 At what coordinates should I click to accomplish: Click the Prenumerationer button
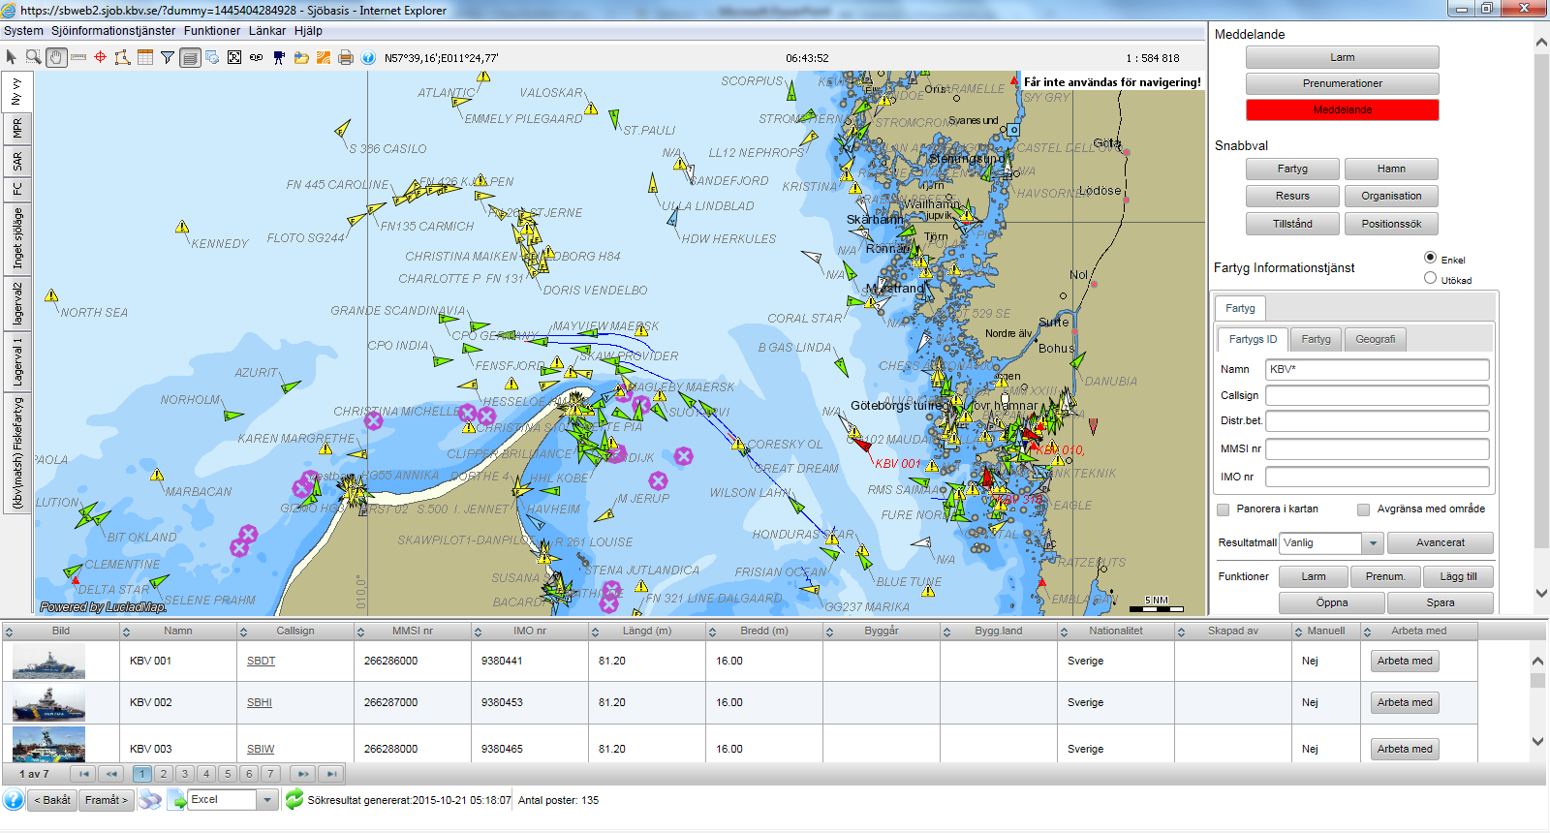tap(1342, 83)
